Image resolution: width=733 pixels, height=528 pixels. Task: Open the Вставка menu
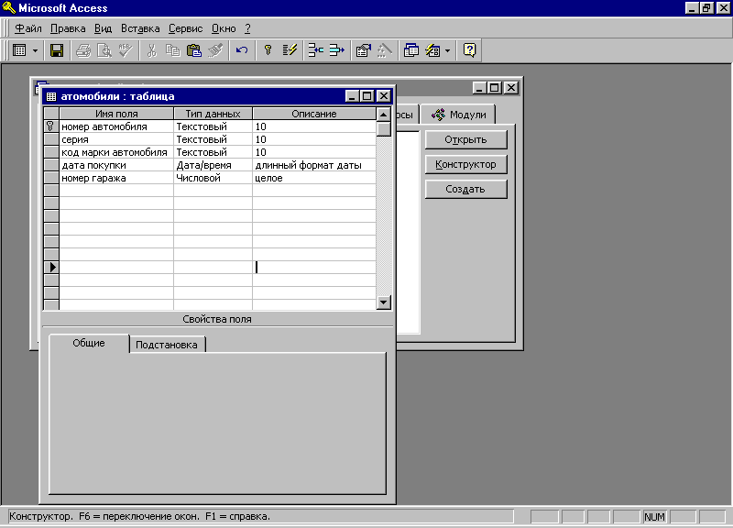[x=140, y=28]
